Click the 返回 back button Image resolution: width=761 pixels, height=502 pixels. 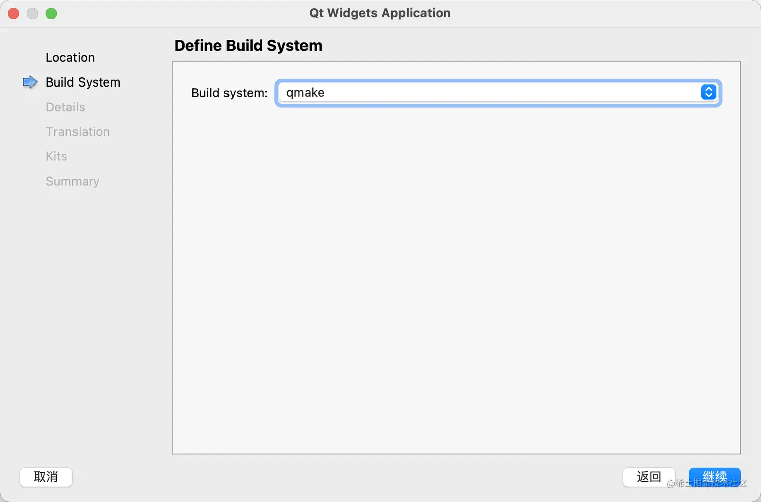[x=649, y=477]
